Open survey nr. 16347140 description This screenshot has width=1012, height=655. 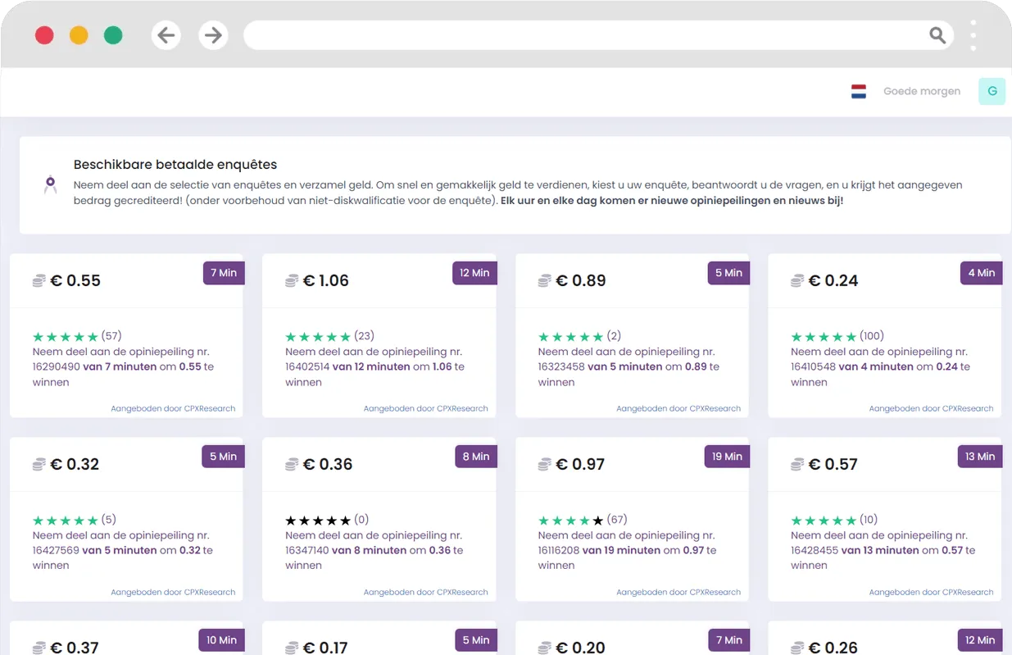[x=375, y=550]
